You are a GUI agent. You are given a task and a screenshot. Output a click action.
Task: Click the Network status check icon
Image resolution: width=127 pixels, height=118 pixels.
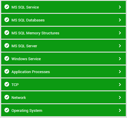[x=7, y=97]
